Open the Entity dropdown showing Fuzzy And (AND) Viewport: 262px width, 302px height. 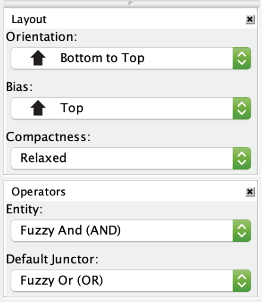click(x=131, y=231)
